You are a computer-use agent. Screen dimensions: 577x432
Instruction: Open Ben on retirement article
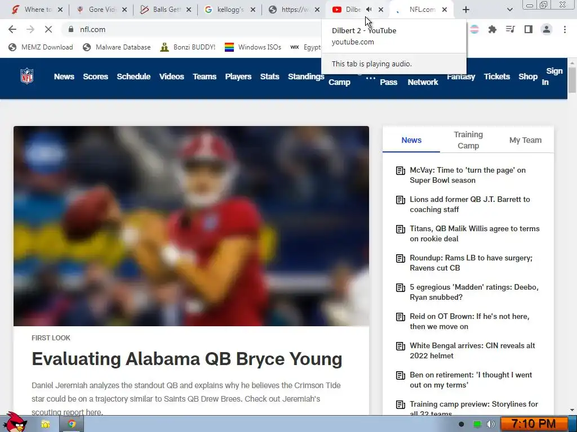tap(471, 380)
